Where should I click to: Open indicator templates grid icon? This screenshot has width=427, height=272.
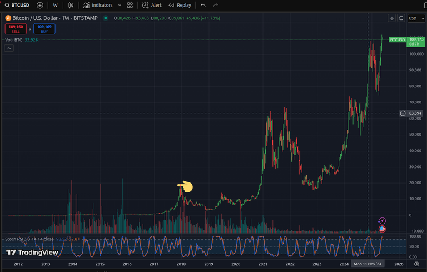tap(130, 5)
